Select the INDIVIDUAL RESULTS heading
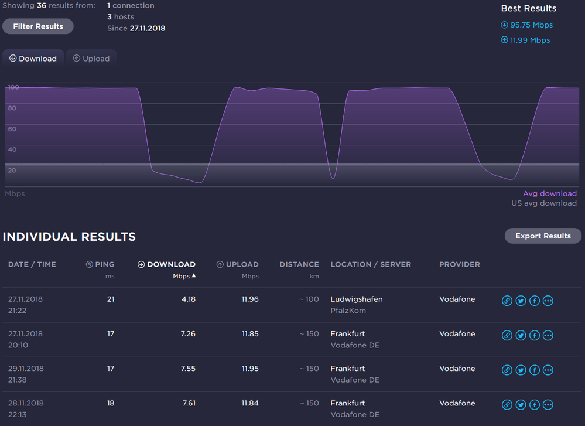The height and width of the screenshot is (426, 585). point(69,237)
